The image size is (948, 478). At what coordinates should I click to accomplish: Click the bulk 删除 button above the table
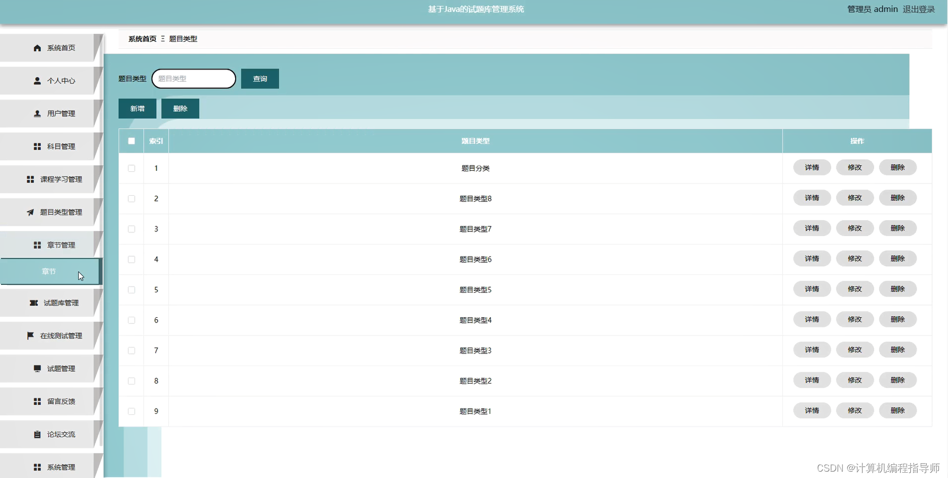(180, 109)
